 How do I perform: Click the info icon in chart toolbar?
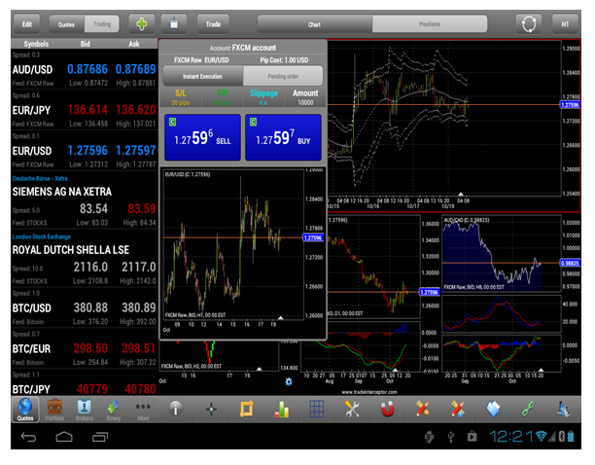pos(175,410)
